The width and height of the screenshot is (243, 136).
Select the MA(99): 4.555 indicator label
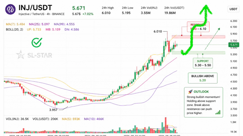pyautogui.click(x=64, y=24)
